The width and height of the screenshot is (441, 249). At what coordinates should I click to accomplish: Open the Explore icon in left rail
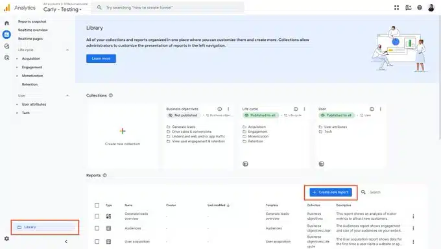pyautogui.click(x=6, y=46)
